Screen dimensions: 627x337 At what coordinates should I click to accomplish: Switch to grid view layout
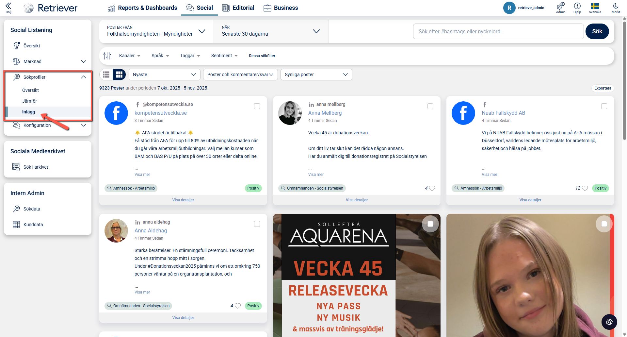(x=119, y=75)
